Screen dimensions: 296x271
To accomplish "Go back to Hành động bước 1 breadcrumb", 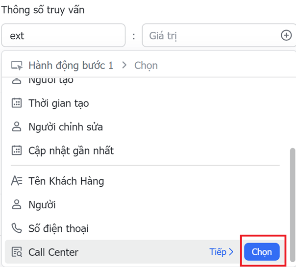I will point(71,66).
